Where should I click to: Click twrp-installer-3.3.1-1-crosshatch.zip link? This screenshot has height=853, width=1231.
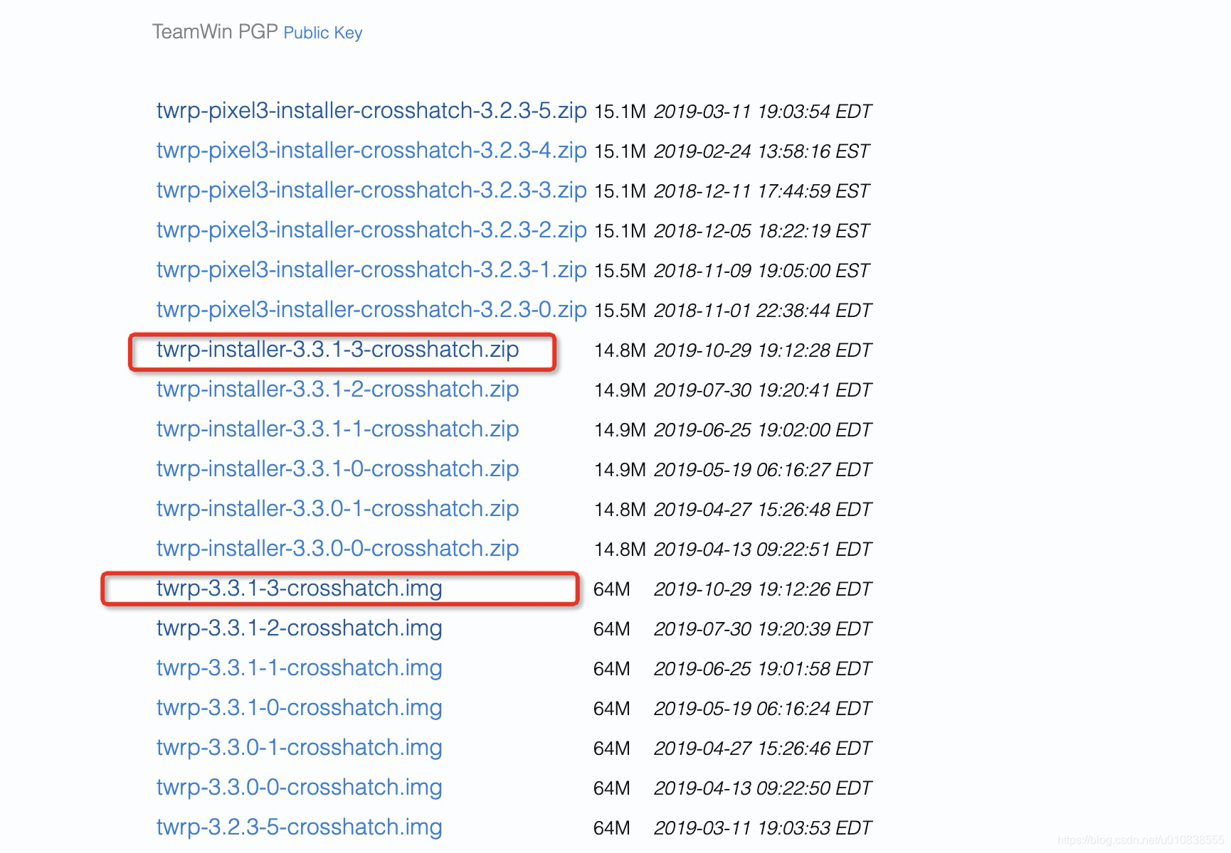click(x=337, y=429)
